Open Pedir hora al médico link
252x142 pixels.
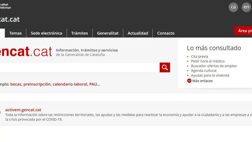coord(208,61)
